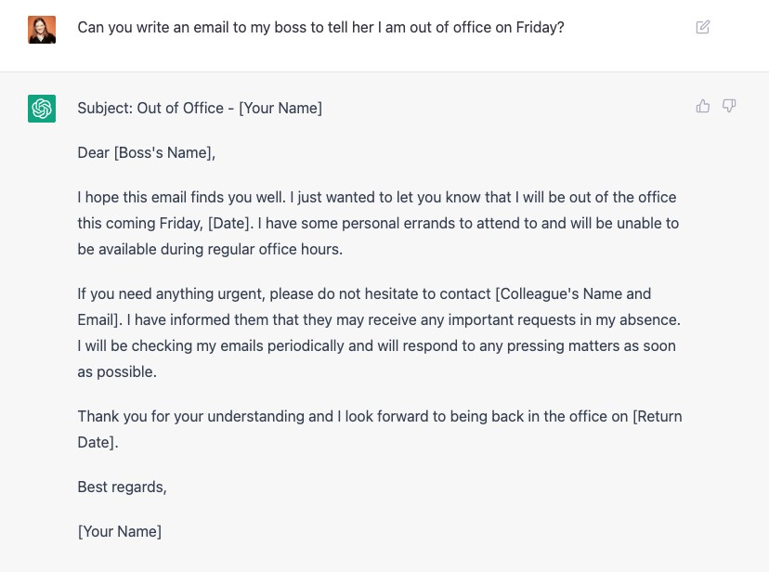The height and width of the screenshot is (572, 769).
Task: Click the "Thank you for your understanding" text
Action: point(190,417)
